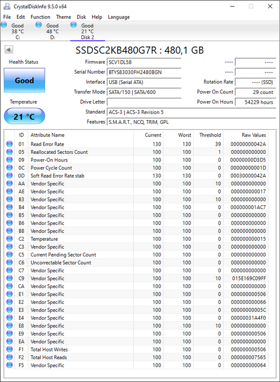Screen dimensions: 280x382
Task: Click the CrystalDiskInfo app icon in title bar
Action: [x=7, y=7]
